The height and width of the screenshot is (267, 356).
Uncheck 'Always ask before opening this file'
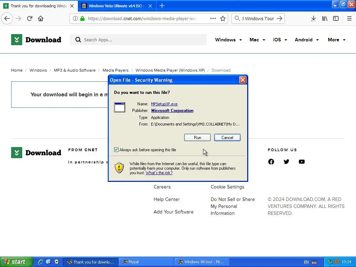[x=116, y=149]
